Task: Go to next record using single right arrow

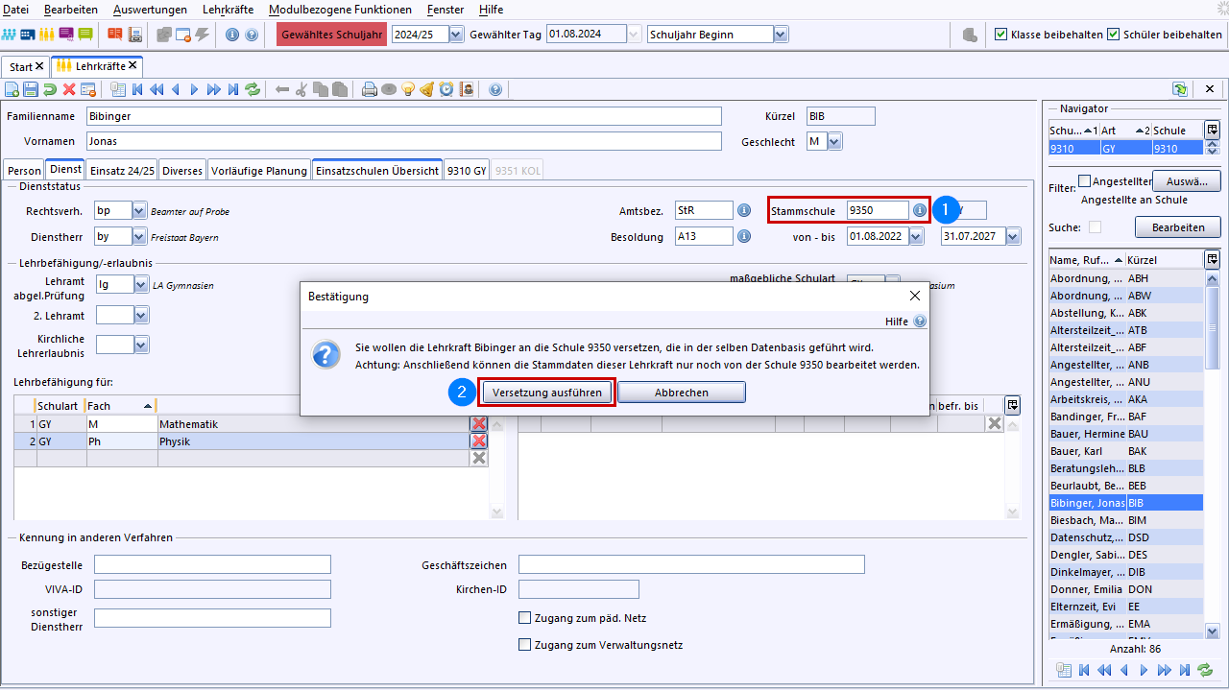Action: click(x=195, y=89)
